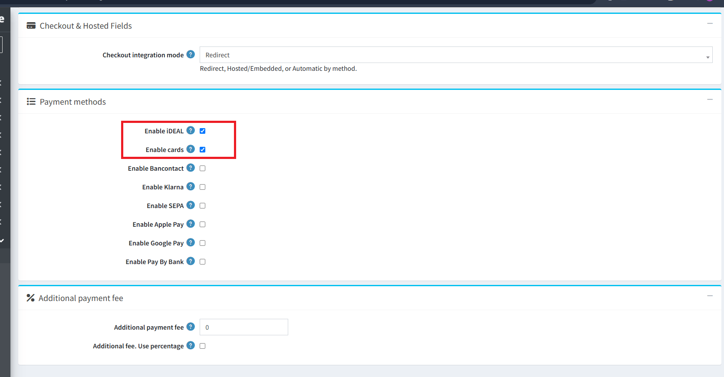
Task: Click help icon next to Enable Pay By Bank
Action: point(191,261)
